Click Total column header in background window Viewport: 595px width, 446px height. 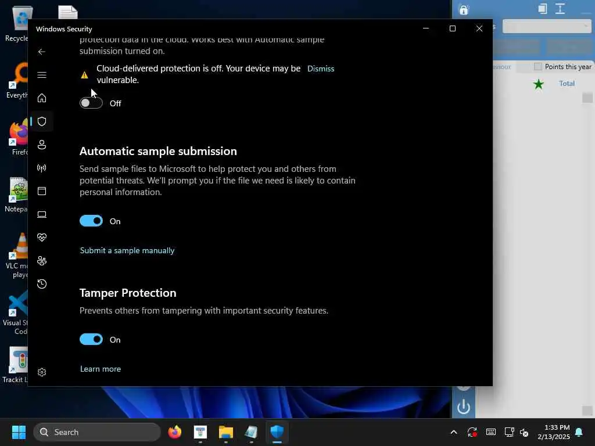(567, 84)
